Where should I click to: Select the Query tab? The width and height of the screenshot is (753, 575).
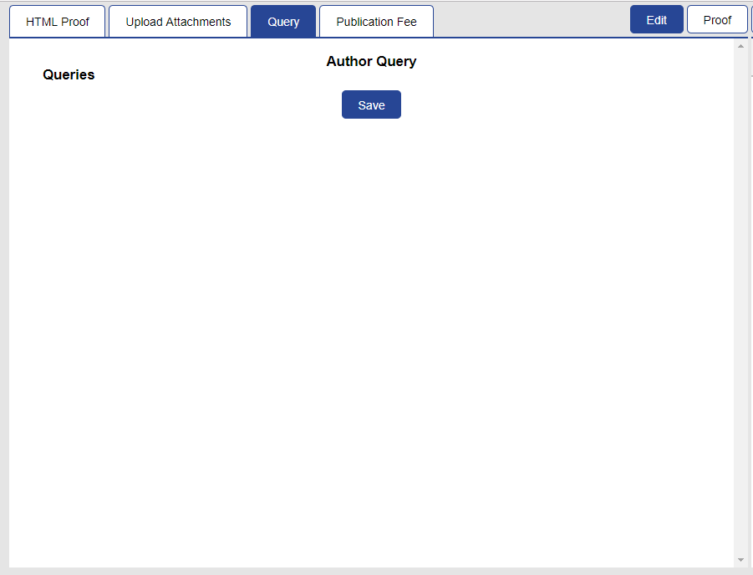(283, 22)
